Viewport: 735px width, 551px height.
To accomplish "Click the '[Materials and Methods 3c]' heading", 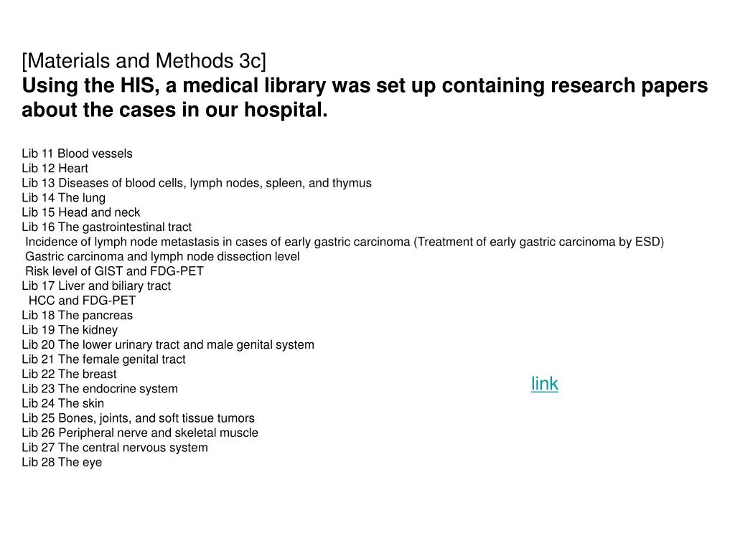I will (x=144, y=62).
